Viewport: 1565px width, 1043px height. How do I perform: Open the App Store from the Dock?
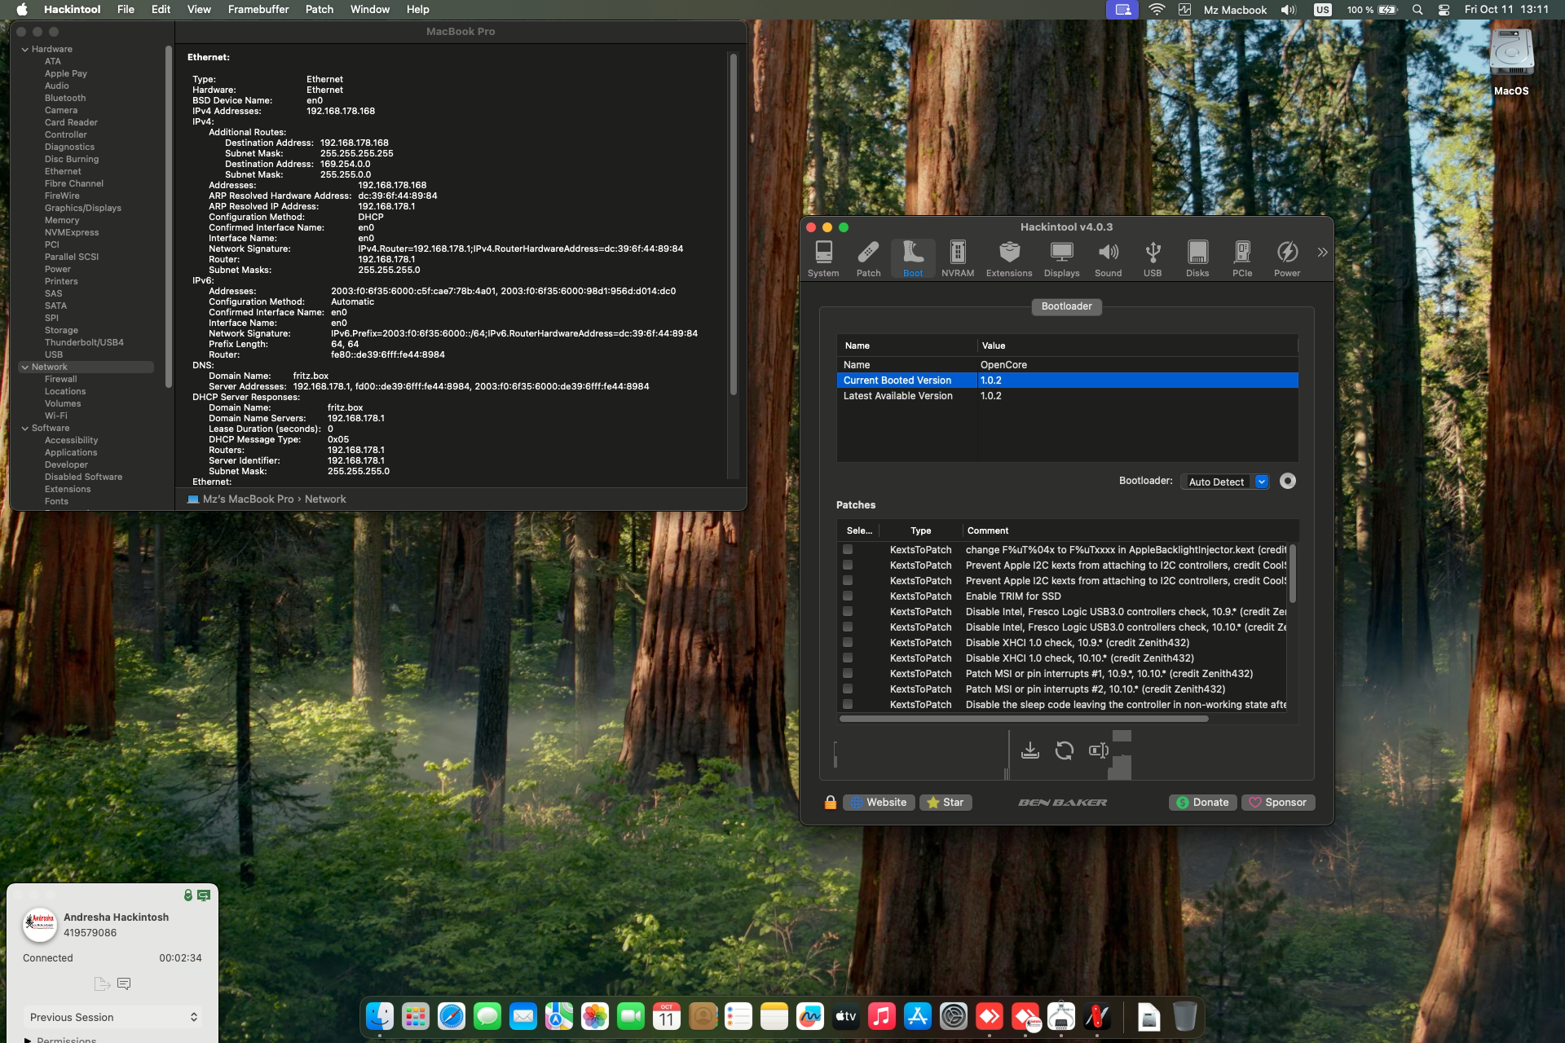click(918, 1016)
